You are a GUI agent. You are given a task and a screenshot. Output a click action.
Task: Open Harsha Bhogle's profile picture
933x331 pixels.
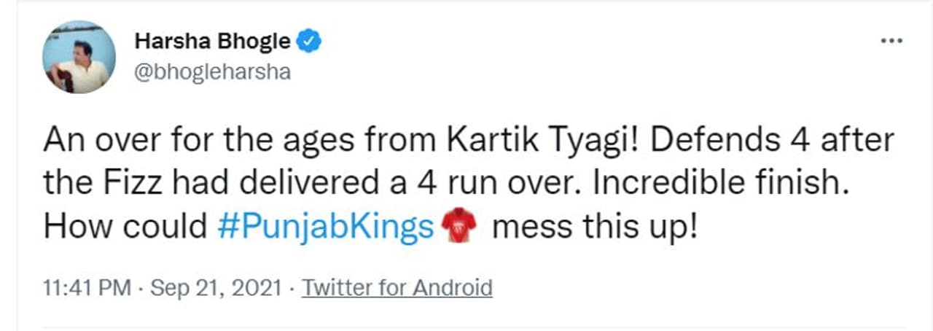pos(79,57)
